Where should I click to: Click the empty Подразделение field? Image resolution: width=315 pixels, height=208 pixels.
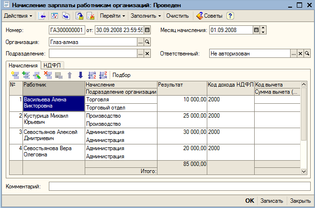tap(93, 54)
